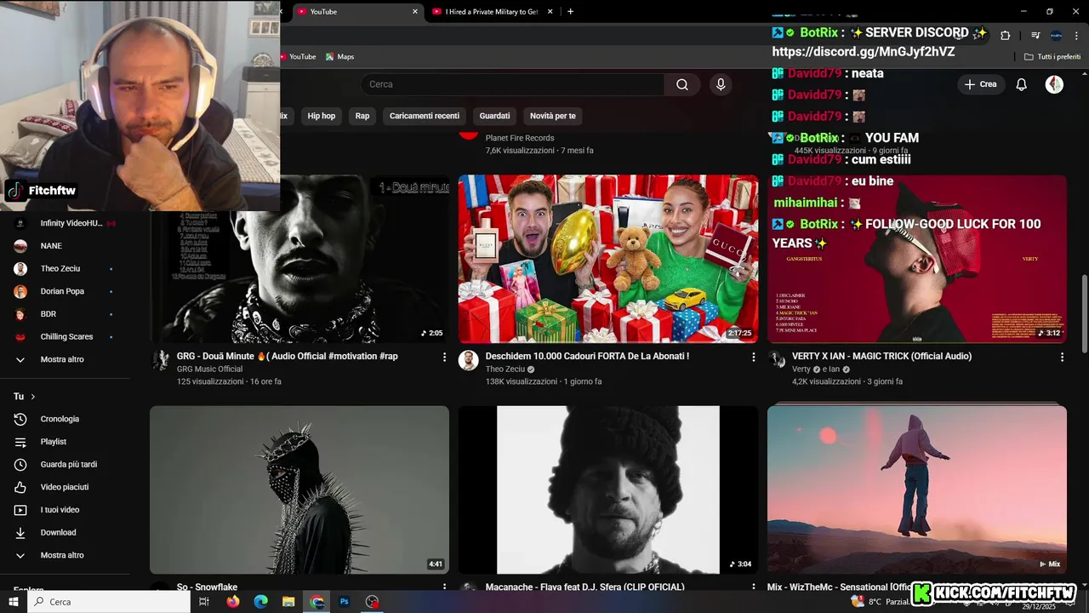Viewport: 1089px width, 613px height.
Task: Open the Chilling Scares subscription
Action: pyautogui.click(x=66, y=337)
